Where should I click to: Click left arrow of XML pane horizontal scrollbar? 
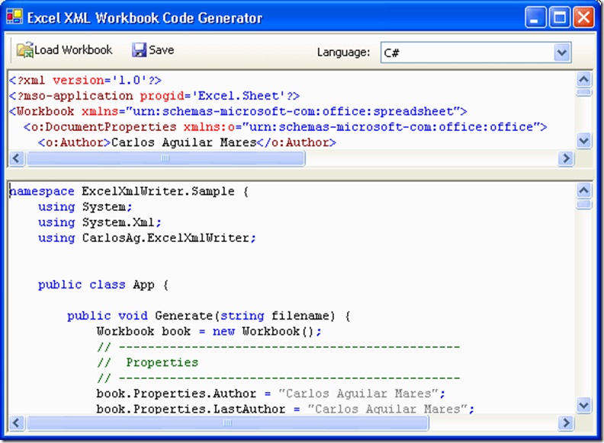click(17, 158)
